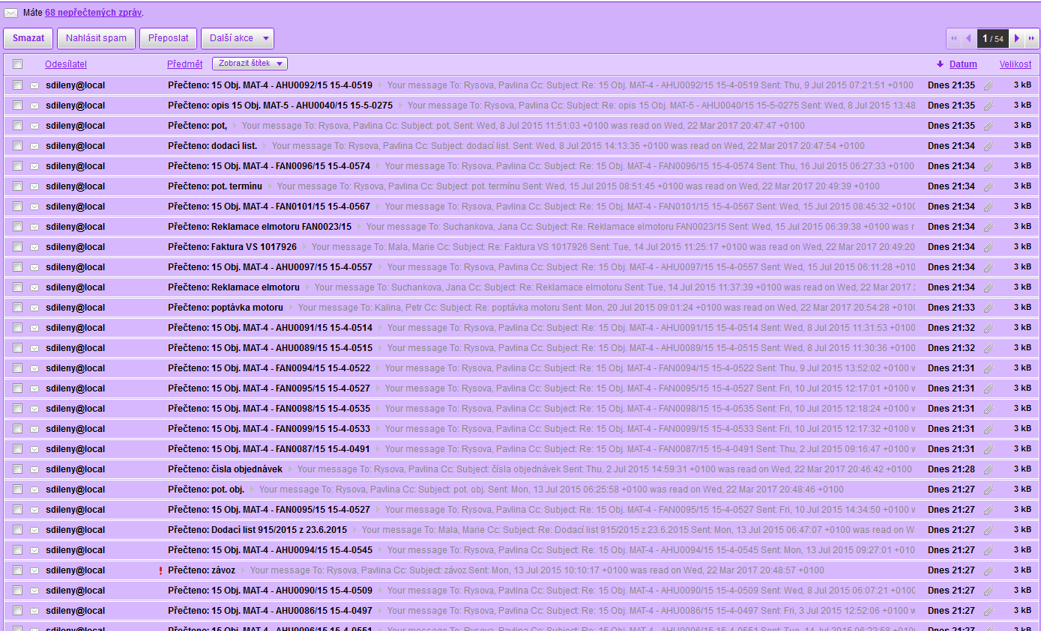Open message 'Přečteno: Reklamace elmotoru FAN0023/15'
The image size is (1041, 631).
259,227
